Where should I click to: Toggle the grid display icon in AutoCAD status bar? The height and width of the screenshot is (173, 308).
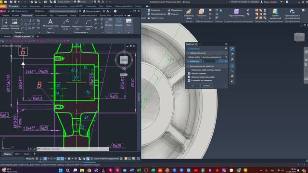pos(37,159)
